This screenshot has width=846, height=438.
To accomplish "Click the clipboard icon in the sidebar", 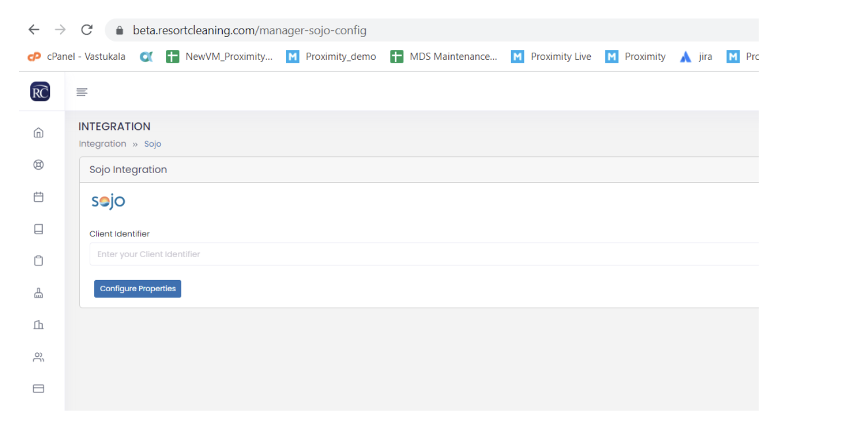I will (38, 260).
